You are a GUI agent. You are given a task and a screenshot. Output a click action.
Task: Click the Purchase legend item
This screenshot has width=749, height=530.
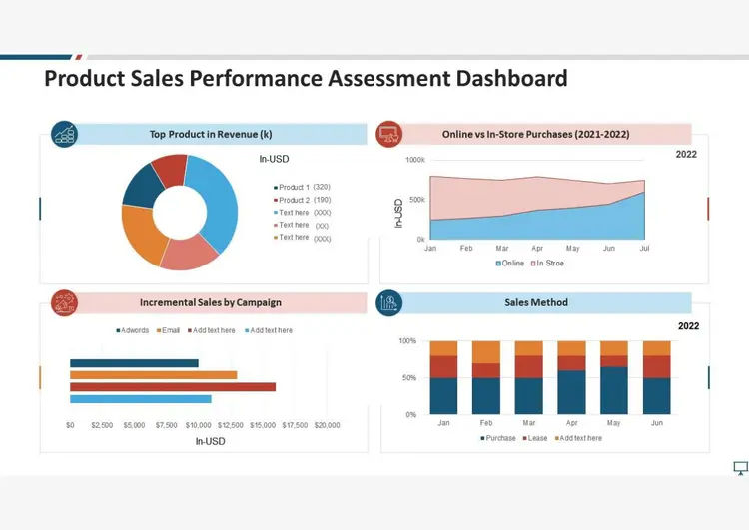498,438
